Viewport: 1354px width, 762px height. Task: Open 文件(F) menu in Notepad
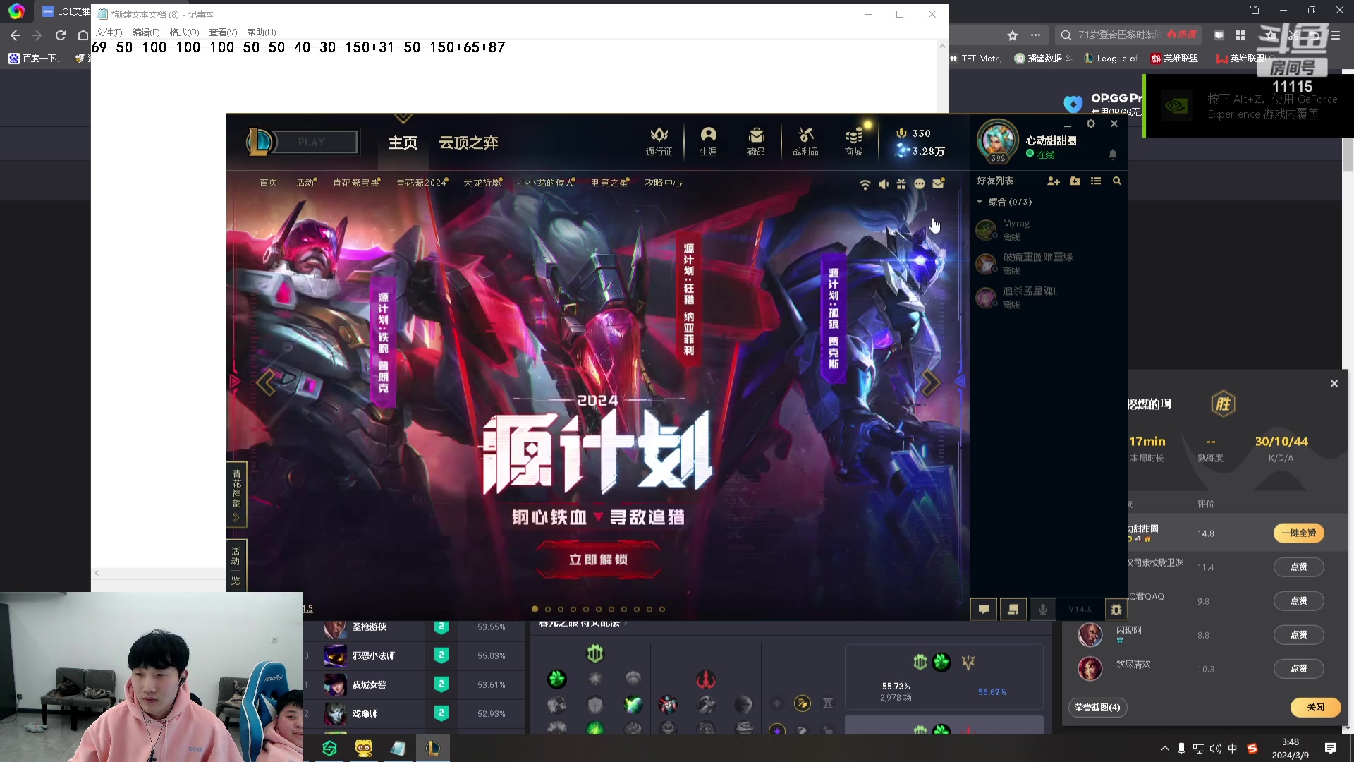click(x=109, y=32)
